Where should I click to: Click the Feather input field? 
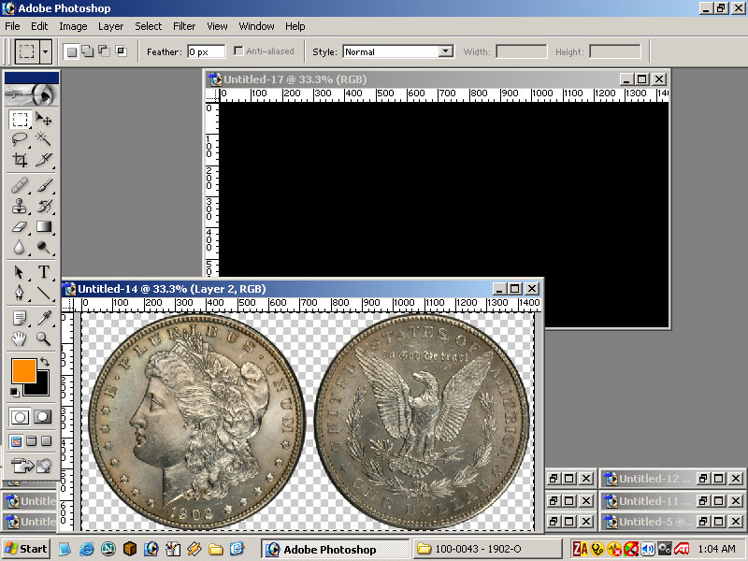pos(206,51)
